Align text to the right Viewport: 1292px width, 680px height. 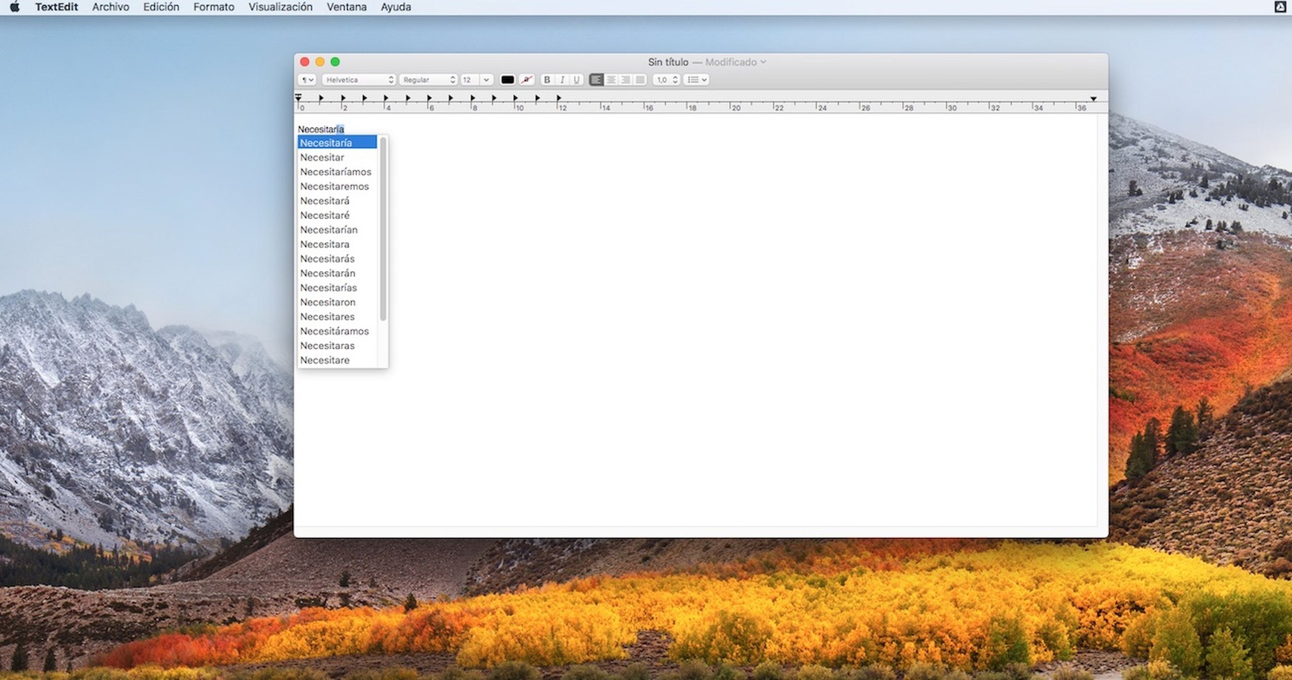[625, 80]
